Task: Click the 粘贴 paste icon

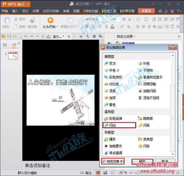Action: [x=6, y=20]
